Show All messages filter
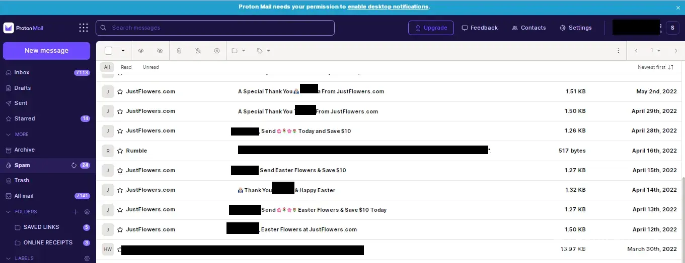This screenshot has width=685, height=263. pos(107,67)
